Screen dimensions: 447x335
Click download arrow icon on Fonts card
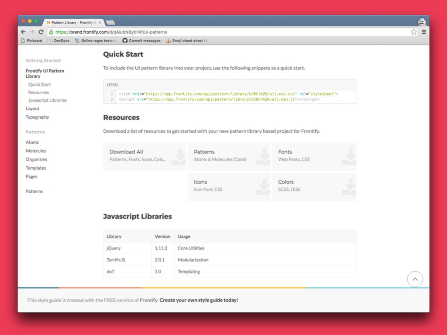349,157
